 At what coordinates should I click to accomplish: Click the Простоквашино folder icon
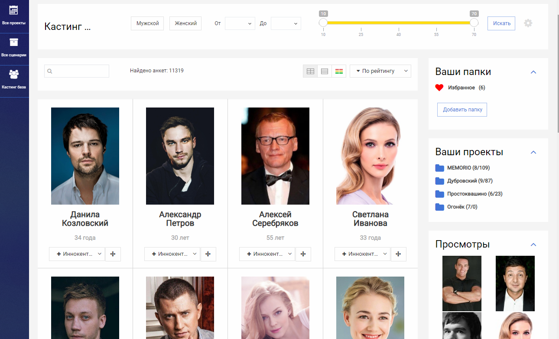[x=440, y=194]
